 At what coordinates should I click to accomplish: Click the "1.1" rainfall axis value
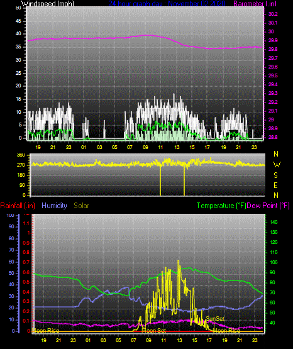pyautogui.click(x=26, y=223)
